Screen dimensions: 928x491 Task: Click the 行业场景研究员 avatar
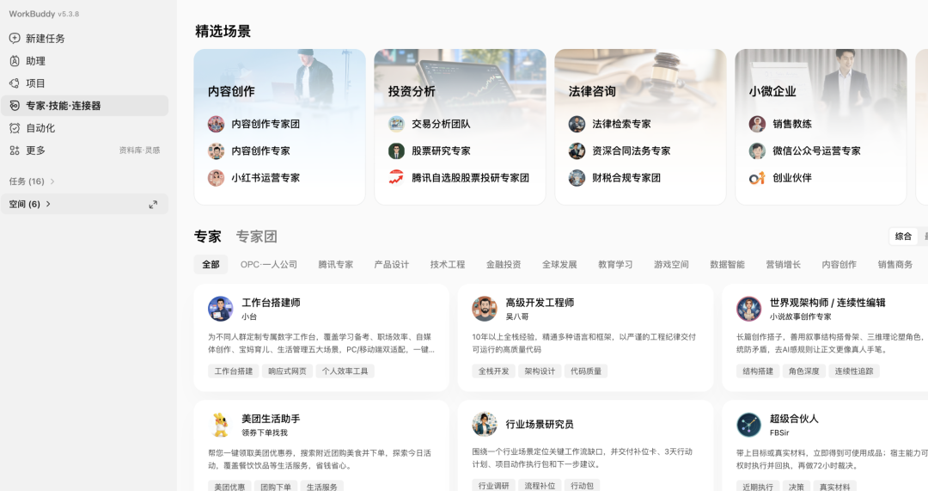click(x=485, y=425)
